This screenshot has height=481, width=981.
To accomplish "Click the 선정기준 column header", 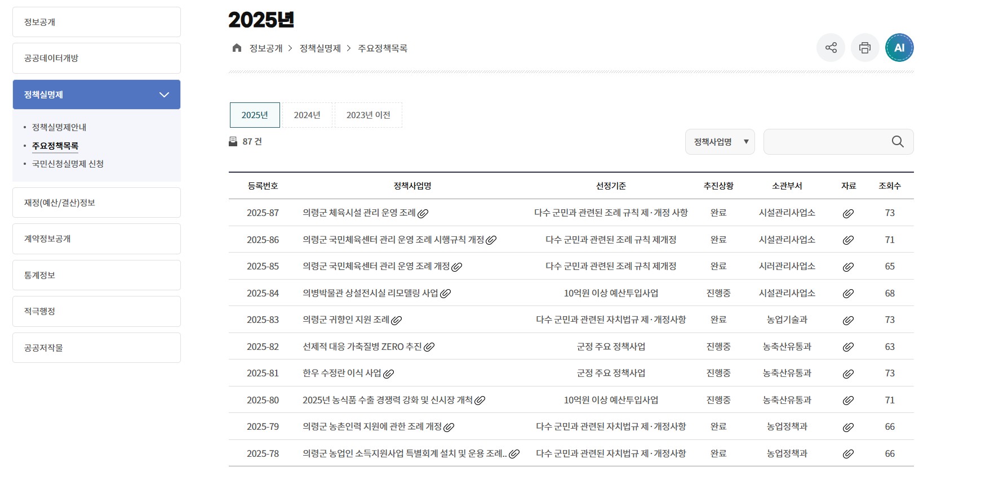I will [611, 186].
